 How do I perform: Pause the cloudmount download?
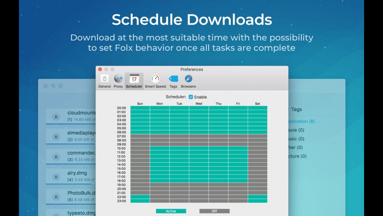point(56,117)
